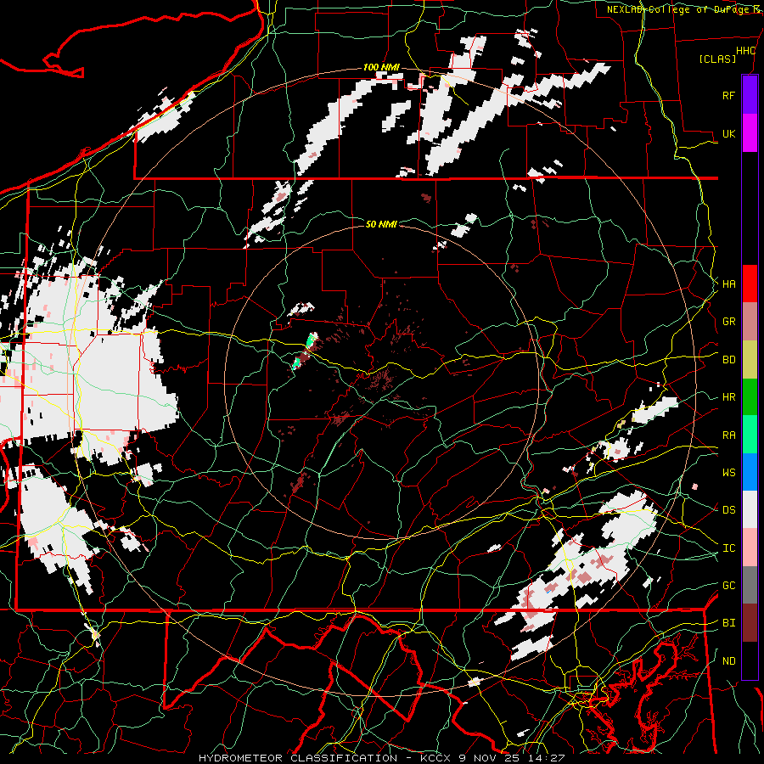Click the BI legend label
This screenshot has width=764, height=764.
(729, 623)
